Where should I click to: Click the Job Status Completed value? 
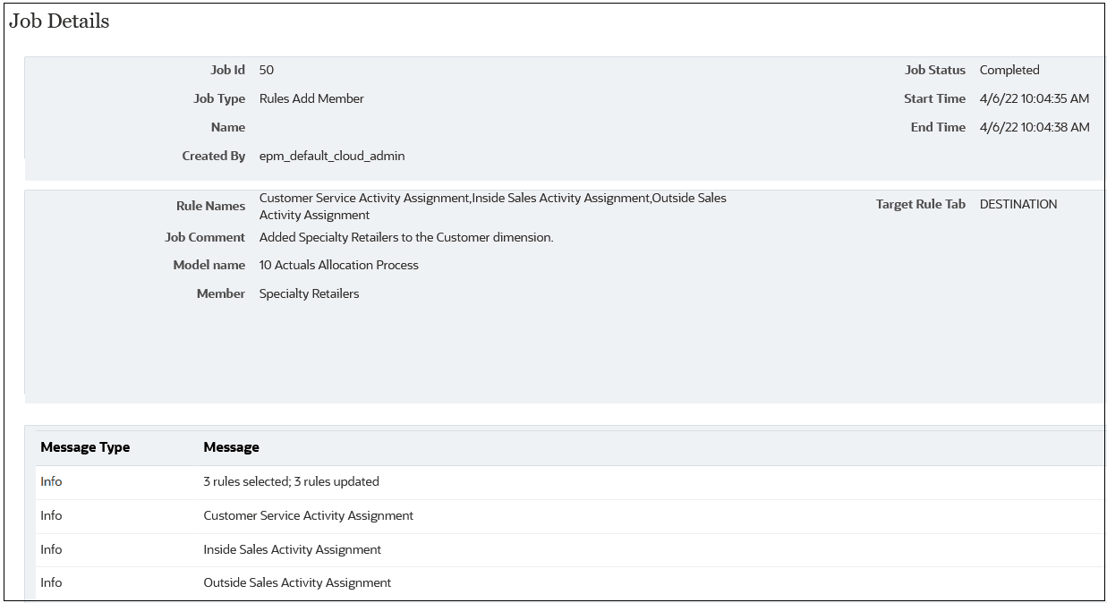[x=1009, y=70]
